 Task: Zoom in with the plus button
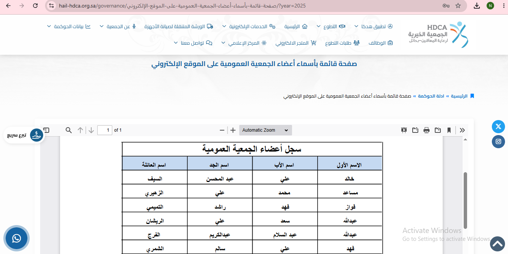tap(233, 130)
